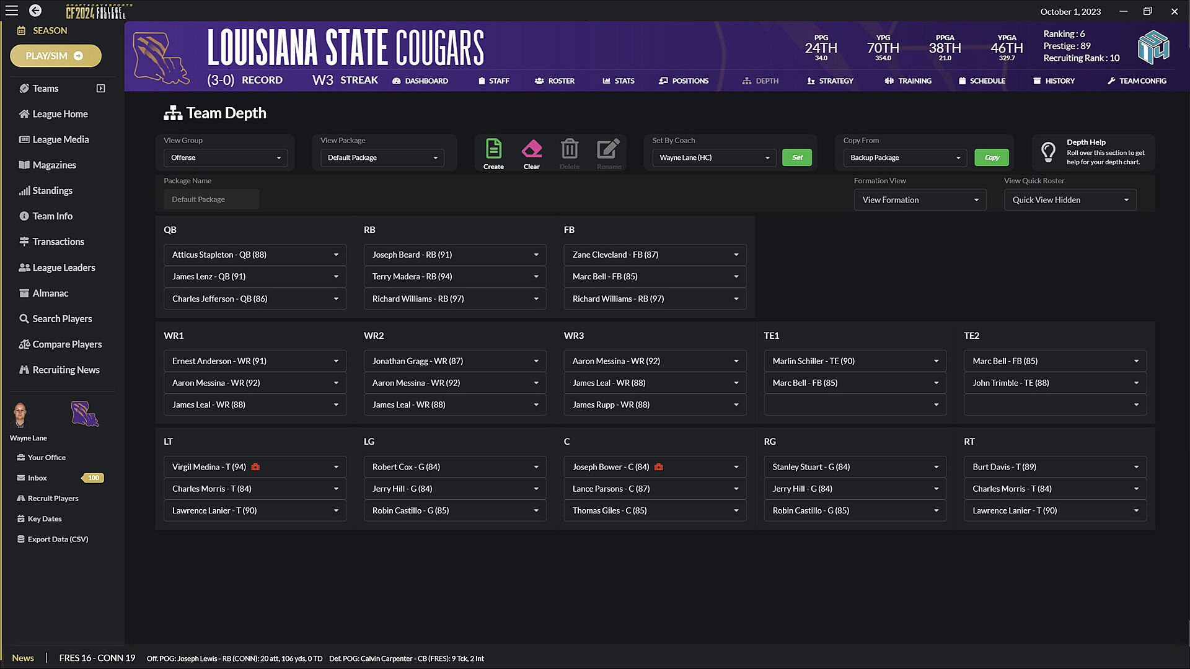This screenshot has width=1190, height=669.
Task: Click the Create package document icon
Action: coord(493,149)
